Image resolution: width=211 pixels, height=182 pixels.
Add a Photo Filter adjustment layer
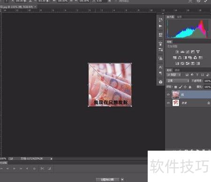tap(190, 58)
